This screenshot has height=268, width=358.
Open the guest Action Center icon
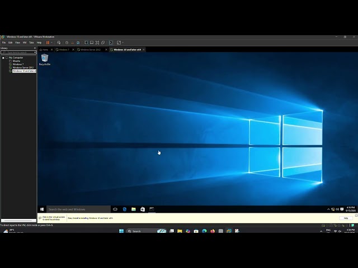pyautogui.click(x=342, y=209)
